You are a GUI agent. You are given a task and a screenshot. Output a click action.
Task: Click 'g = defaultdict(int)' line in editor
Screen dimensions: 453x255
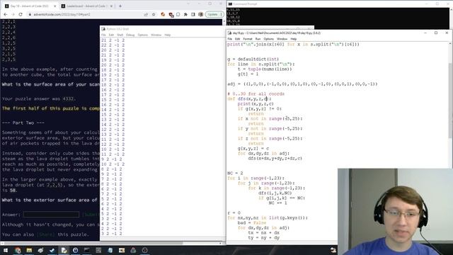[253, 59]
